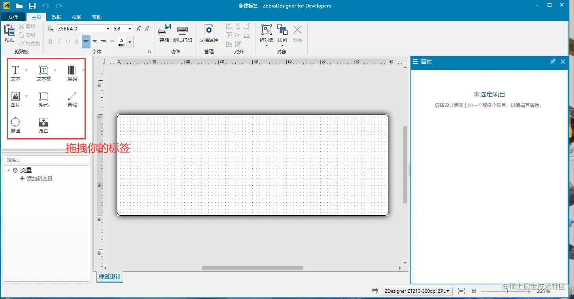Expand the 文本框 tool dropdown arrow
This screenshot has width=574, height=299.
55,70
